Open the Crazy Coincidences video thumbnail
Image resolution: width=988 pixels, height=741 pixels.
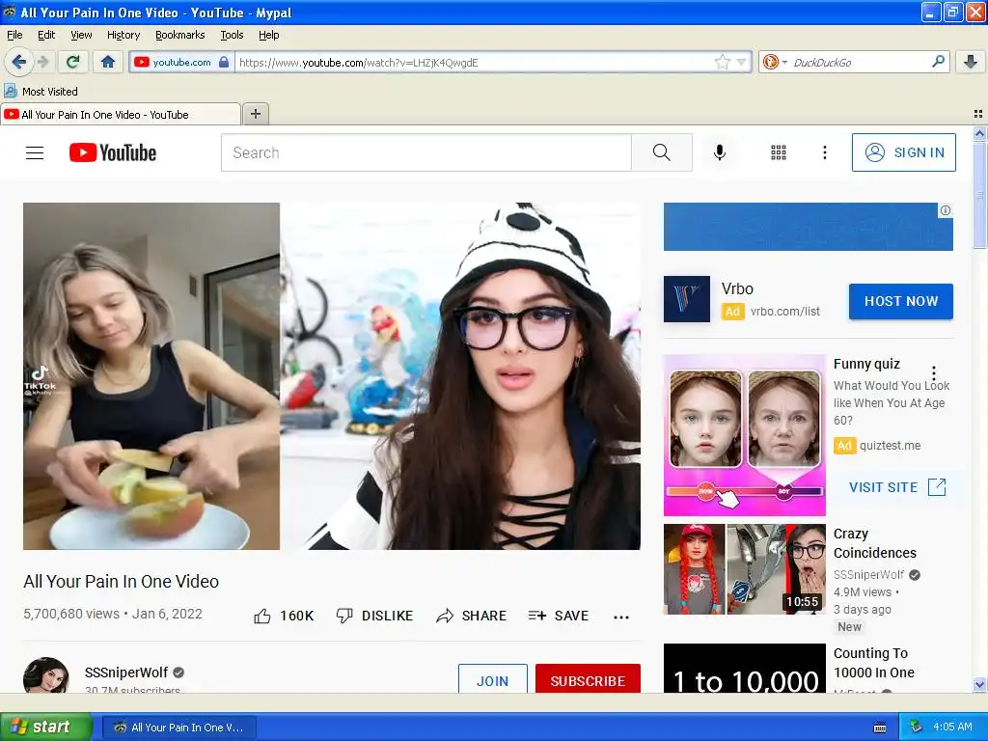point(745,569)
